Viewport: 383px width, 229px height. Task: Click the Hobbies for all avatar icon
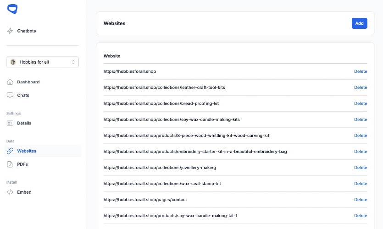(x=13, y=62)
